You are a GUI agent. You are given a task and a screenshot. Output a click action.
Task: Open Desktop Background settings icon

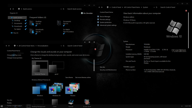click(38, 102)
